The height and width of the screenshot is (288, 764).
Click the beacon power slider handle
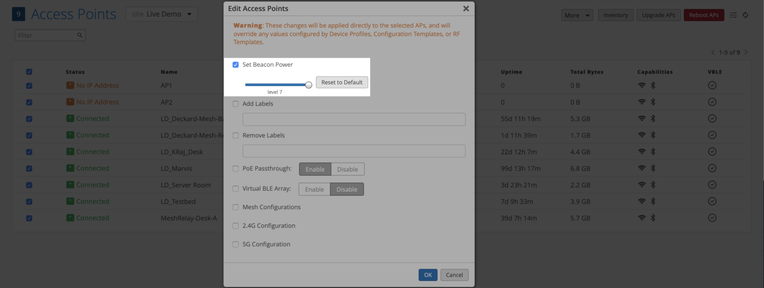click(308, 85)
